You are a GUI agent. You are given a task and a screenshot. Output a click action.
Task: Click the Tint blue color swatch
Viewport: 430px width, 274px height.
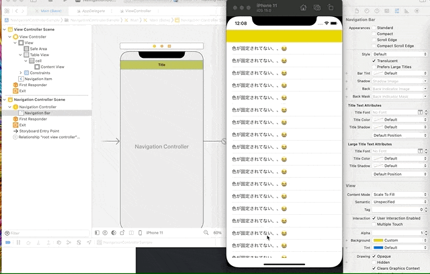pos(378,248)
